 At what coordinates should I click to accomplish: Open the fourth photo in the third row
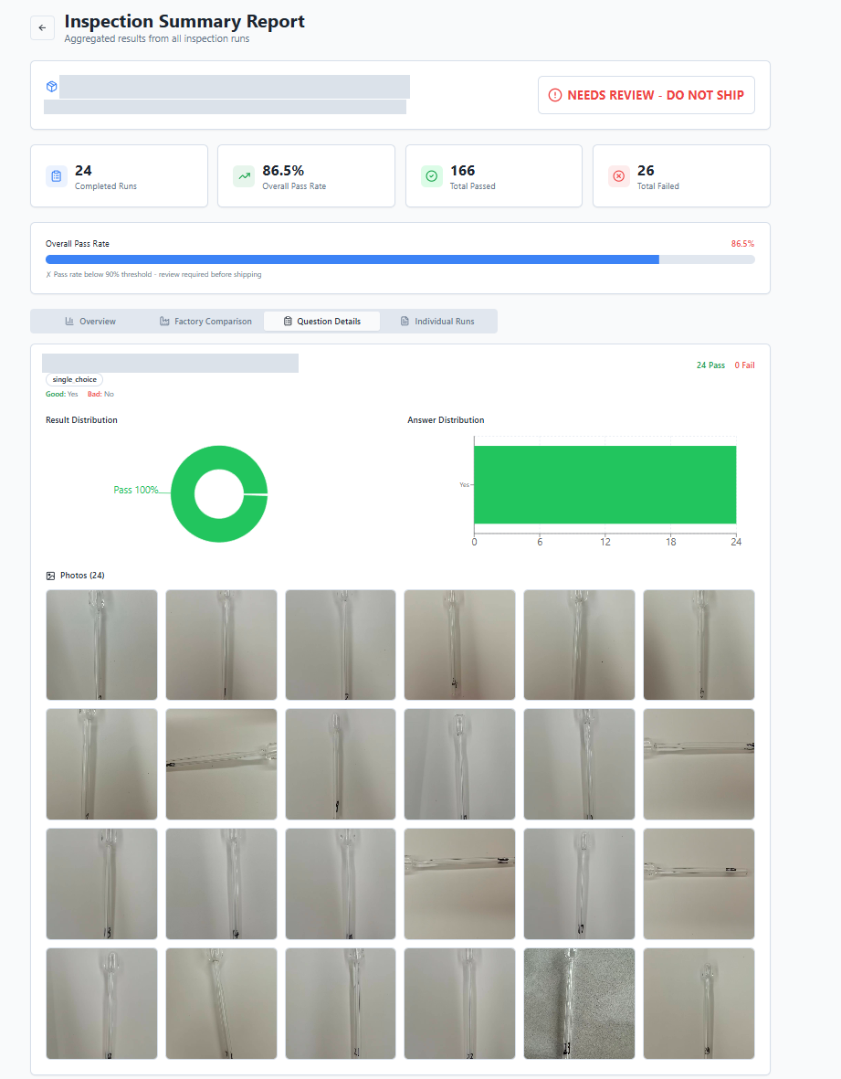click(460, 883)
